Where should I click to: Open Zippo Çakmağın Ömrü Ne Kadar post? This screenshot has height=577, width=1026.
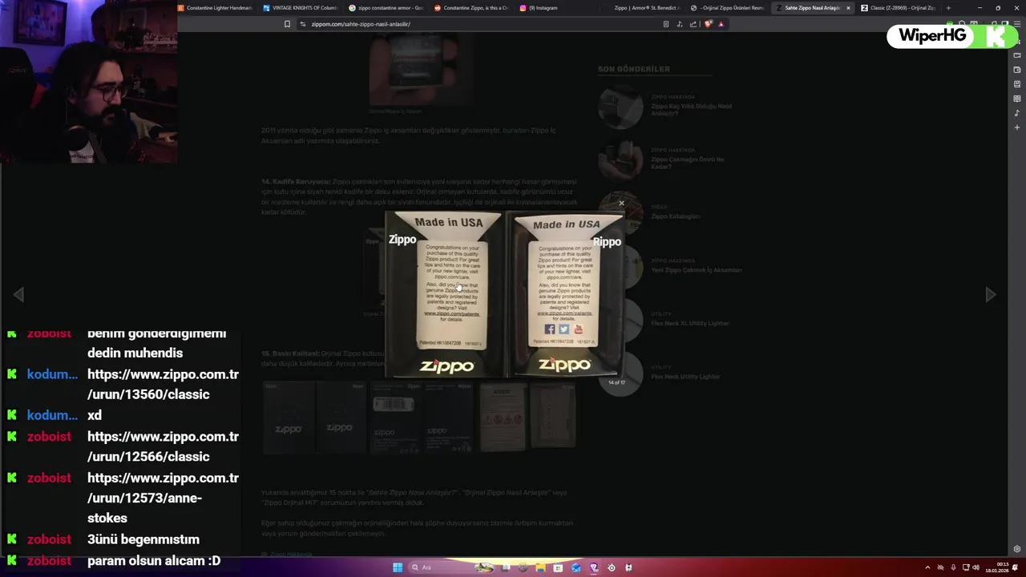click(687, 163)
